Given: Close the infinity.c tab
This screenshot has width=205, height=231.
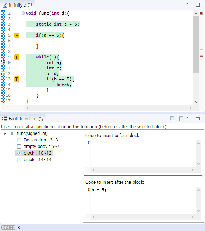Looking at the screenshot, I should [x=30, y=5].
